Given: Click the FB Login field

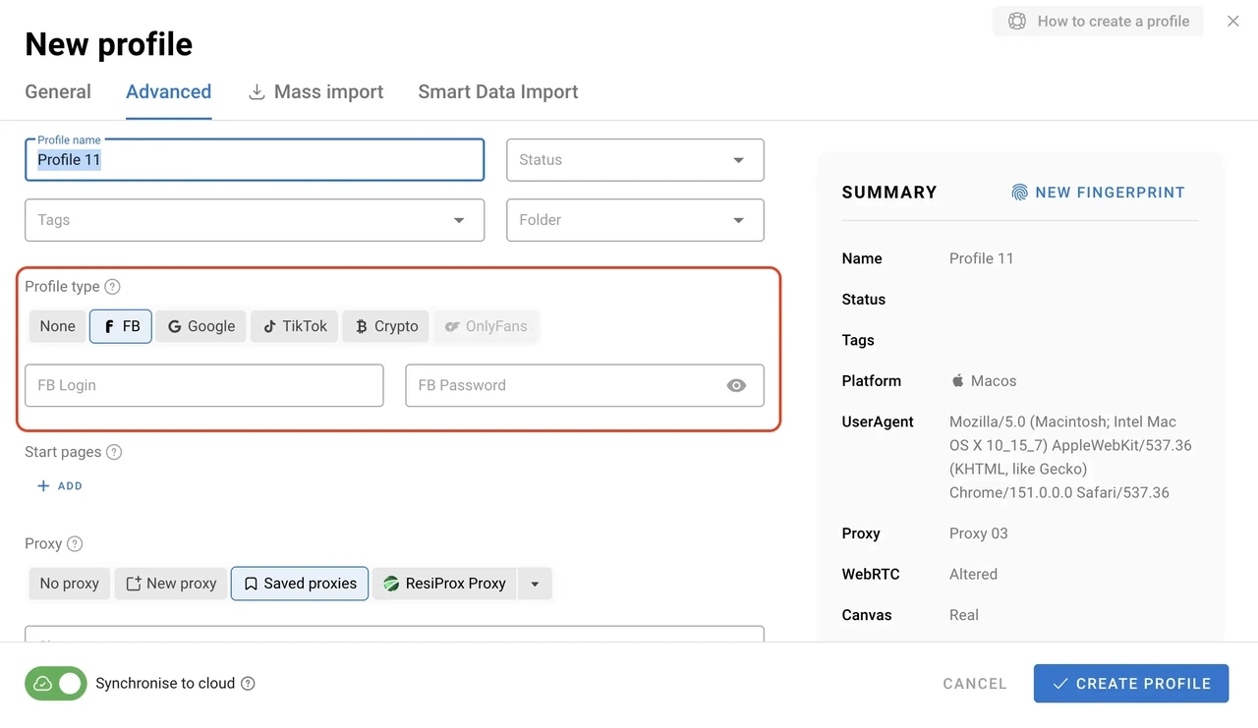Looking at the screenshot, I should tap(204, 385).
